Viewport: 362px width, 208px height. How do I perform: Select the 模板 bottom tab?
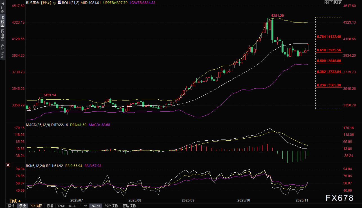tap(23, 206)
